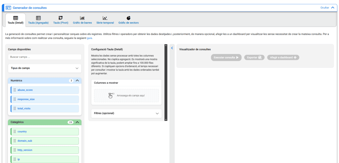Expand the Tipus de camps dropdown
339x163 pixels.
(x=77, y=68)
